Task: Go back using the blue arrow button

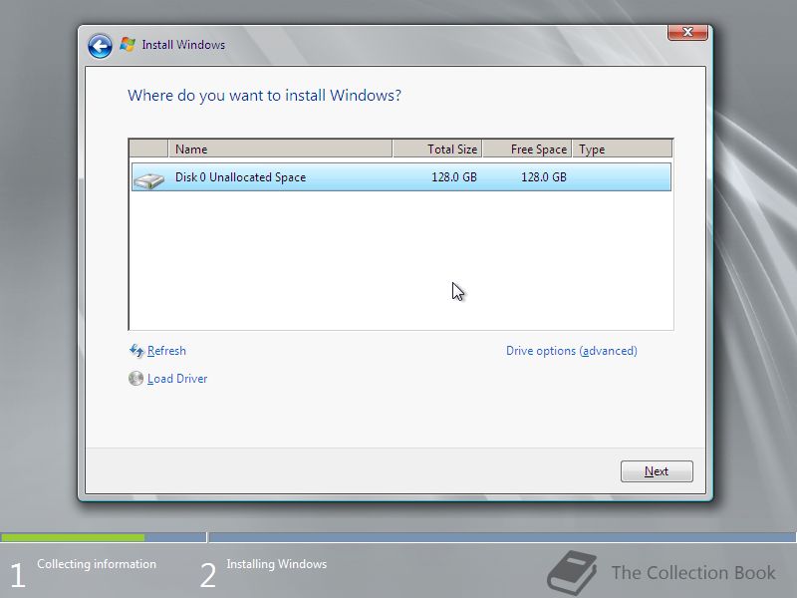Action: tap(100, 46)
